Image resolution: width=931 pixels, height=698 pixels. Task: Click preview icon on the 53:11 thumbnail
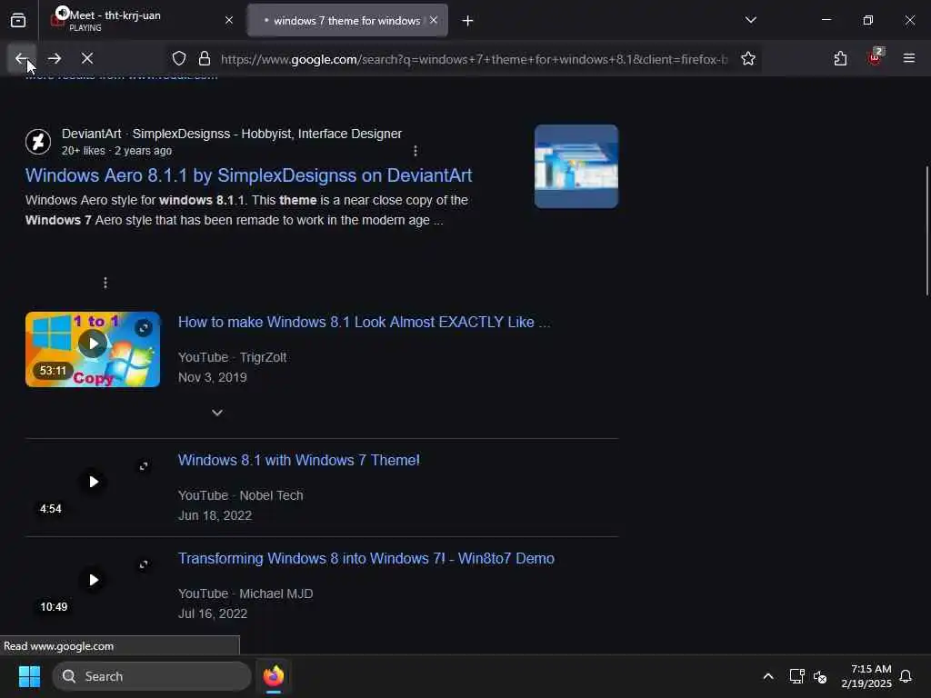143,327
